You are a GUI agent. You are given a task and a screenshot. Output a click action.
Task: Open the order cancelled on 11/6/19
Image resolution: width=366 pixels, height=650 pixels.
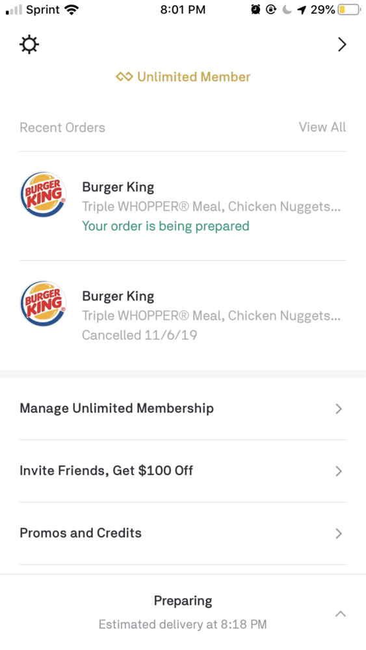183,315
